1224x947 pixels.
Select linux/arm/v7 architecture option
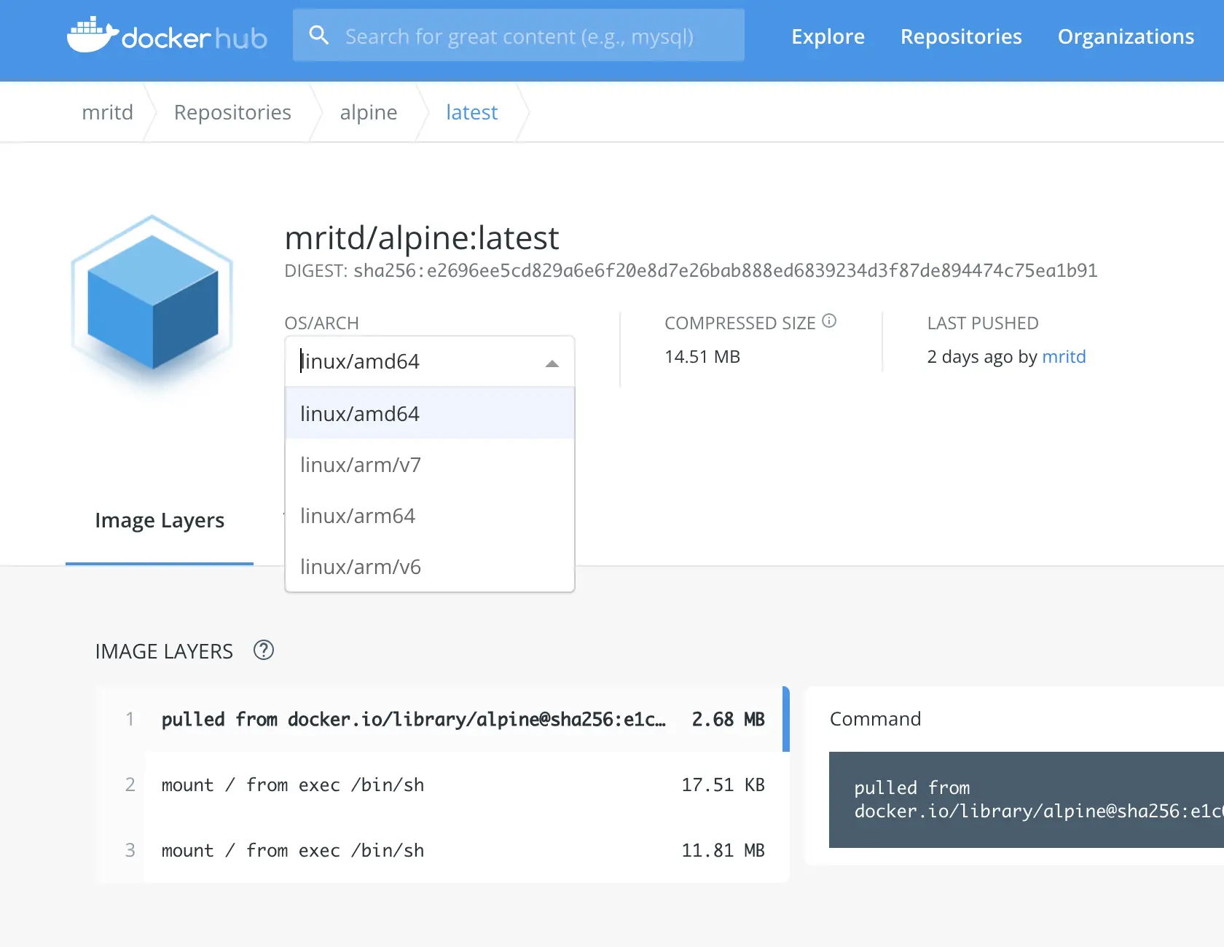click(x=430, y=464)
